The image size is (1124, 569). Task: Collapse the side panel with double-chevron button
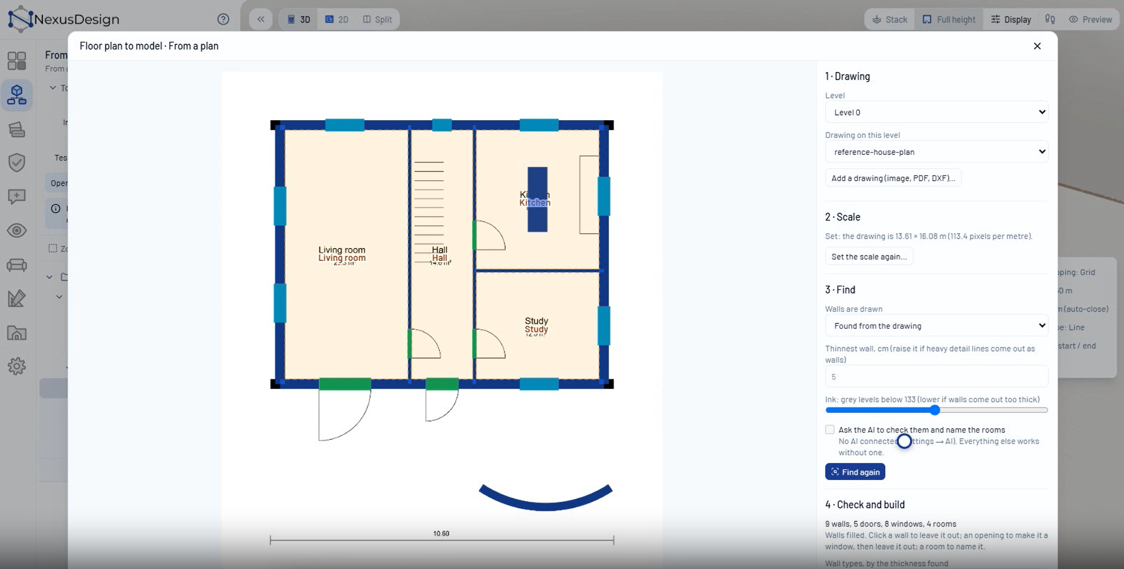[x=261, y=19]
